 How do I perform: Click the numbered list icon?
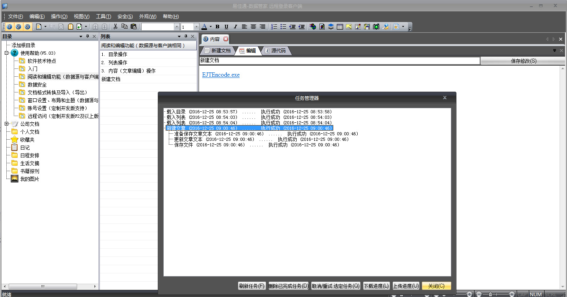[274, 27]
